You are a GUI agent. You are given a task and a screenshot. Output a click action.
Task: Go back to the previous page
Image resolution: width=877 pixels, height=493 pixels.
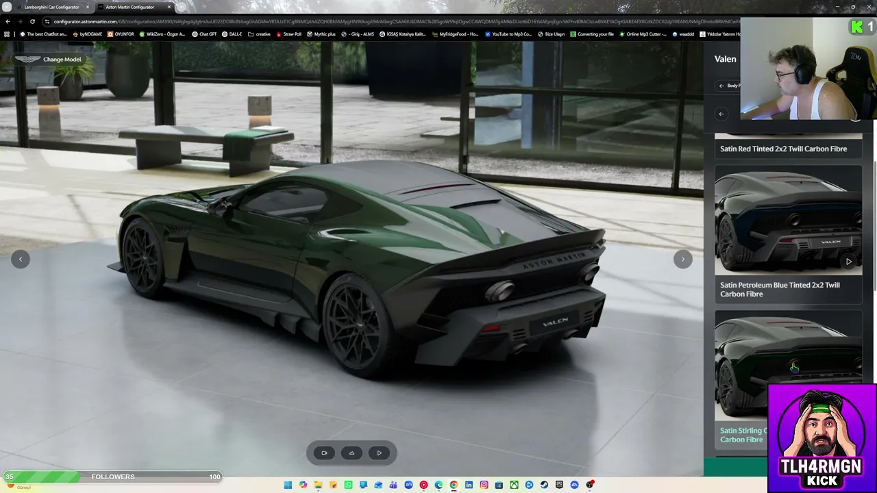8,21
